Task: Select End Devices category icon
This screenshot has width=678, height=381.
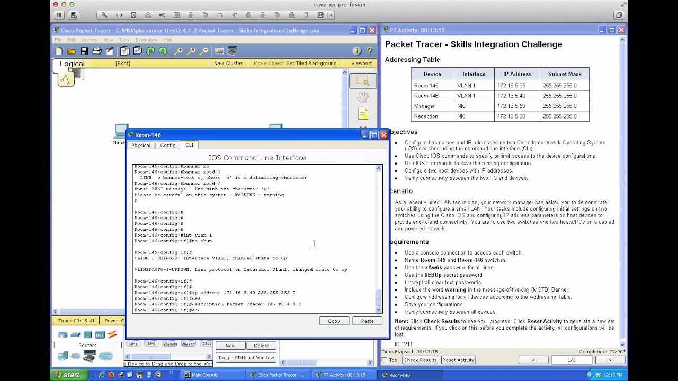Action: coord(63,356)
